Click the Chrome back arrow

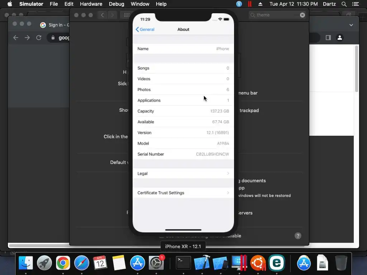click(16, 38)
